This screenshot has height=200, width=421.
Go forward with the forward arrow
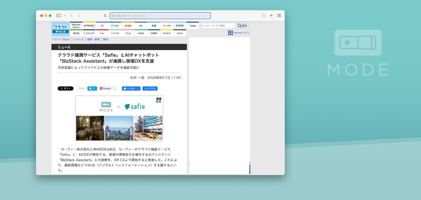tap(79, 16)
